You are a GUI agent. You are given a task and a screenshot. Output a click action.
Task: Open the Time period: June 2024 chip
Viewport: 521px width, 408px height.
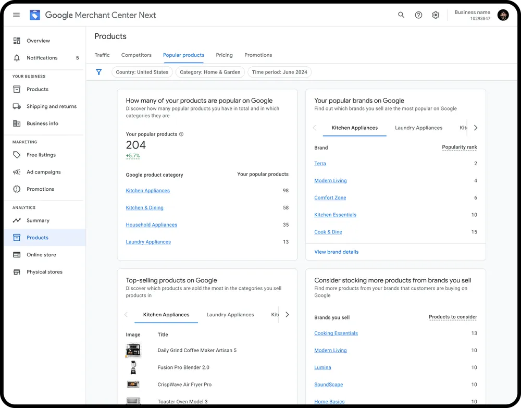[x=279, y=72]
